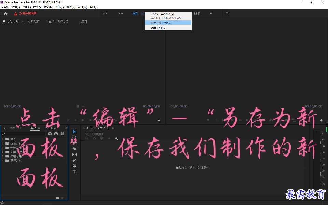
Task: Toggle snap in the timeline
Action: click(x=94, y=138)
